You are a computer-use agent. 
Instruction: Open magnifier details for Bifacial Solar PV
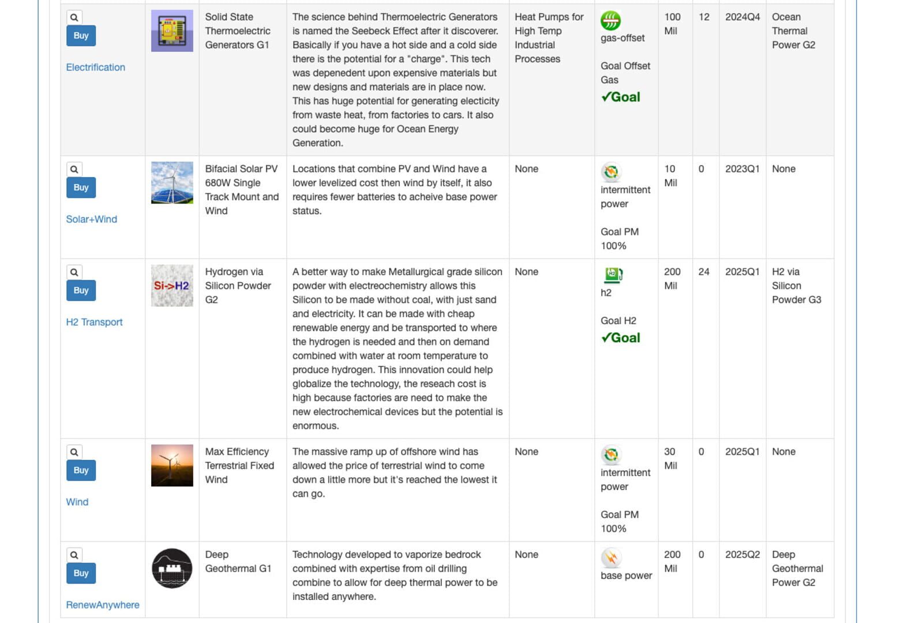(74, 169)
